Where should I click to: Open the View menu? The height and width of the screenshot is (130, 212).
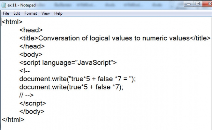pyautogui.click(x=45, y=13)
